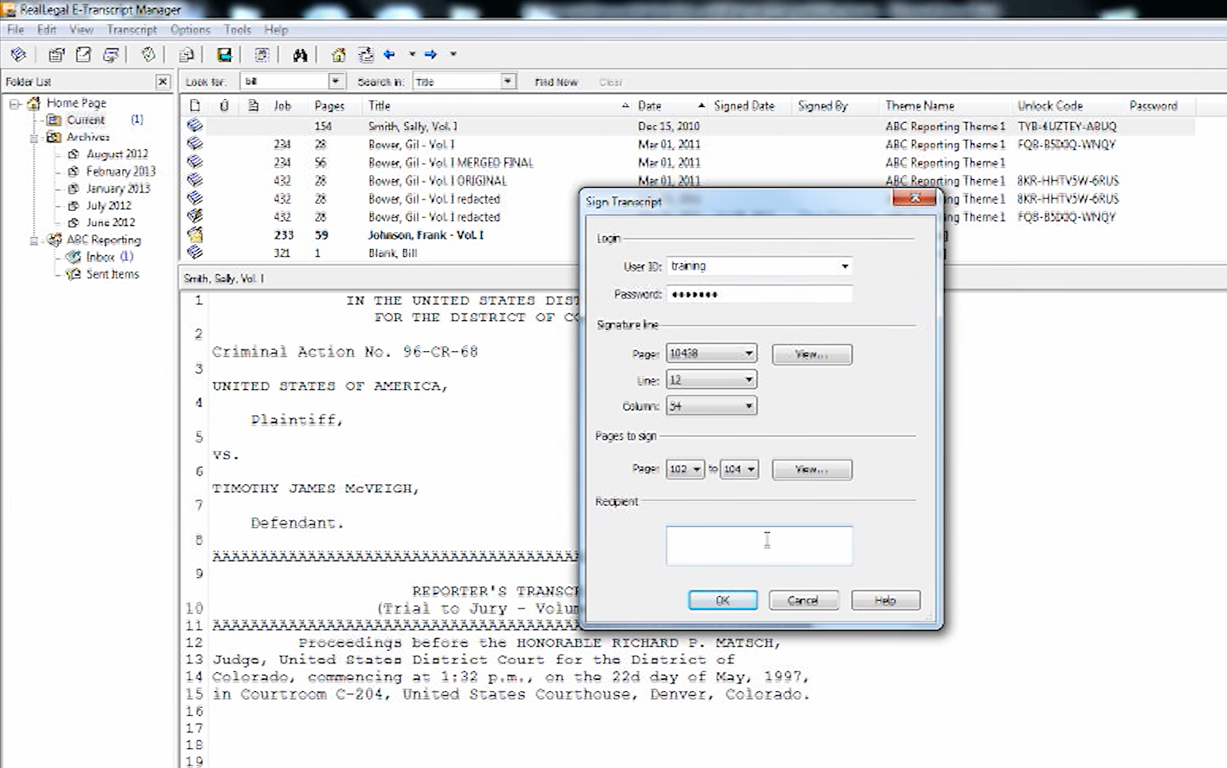Expand the Signature line Column dropdown
This screenshot has width=1227, height=768.
[748, 407]
